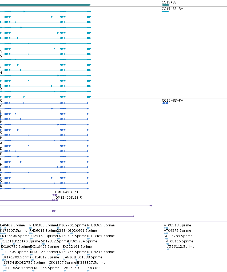Screen dimensions: 227x272
Task: Click the DME1-004F21.F label
Action: (68, 192)
